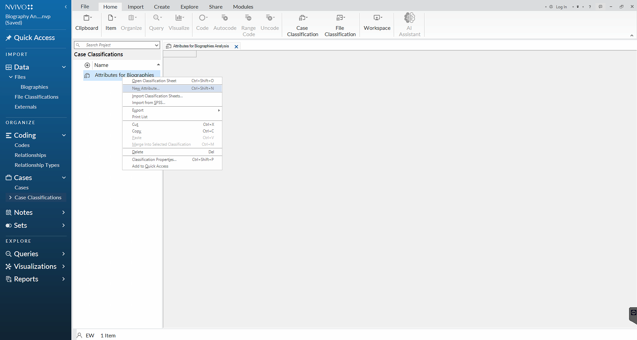Choose New Attribute from context menu

tap(146, 88)
